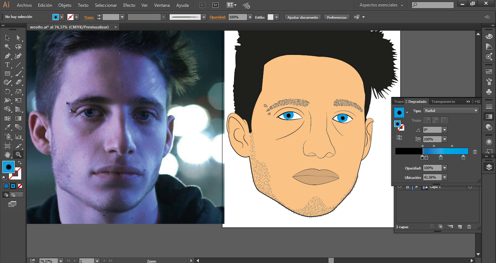The image size is (496, 263).
Task: Pick the Magic Wand tool
Action: 7,47
